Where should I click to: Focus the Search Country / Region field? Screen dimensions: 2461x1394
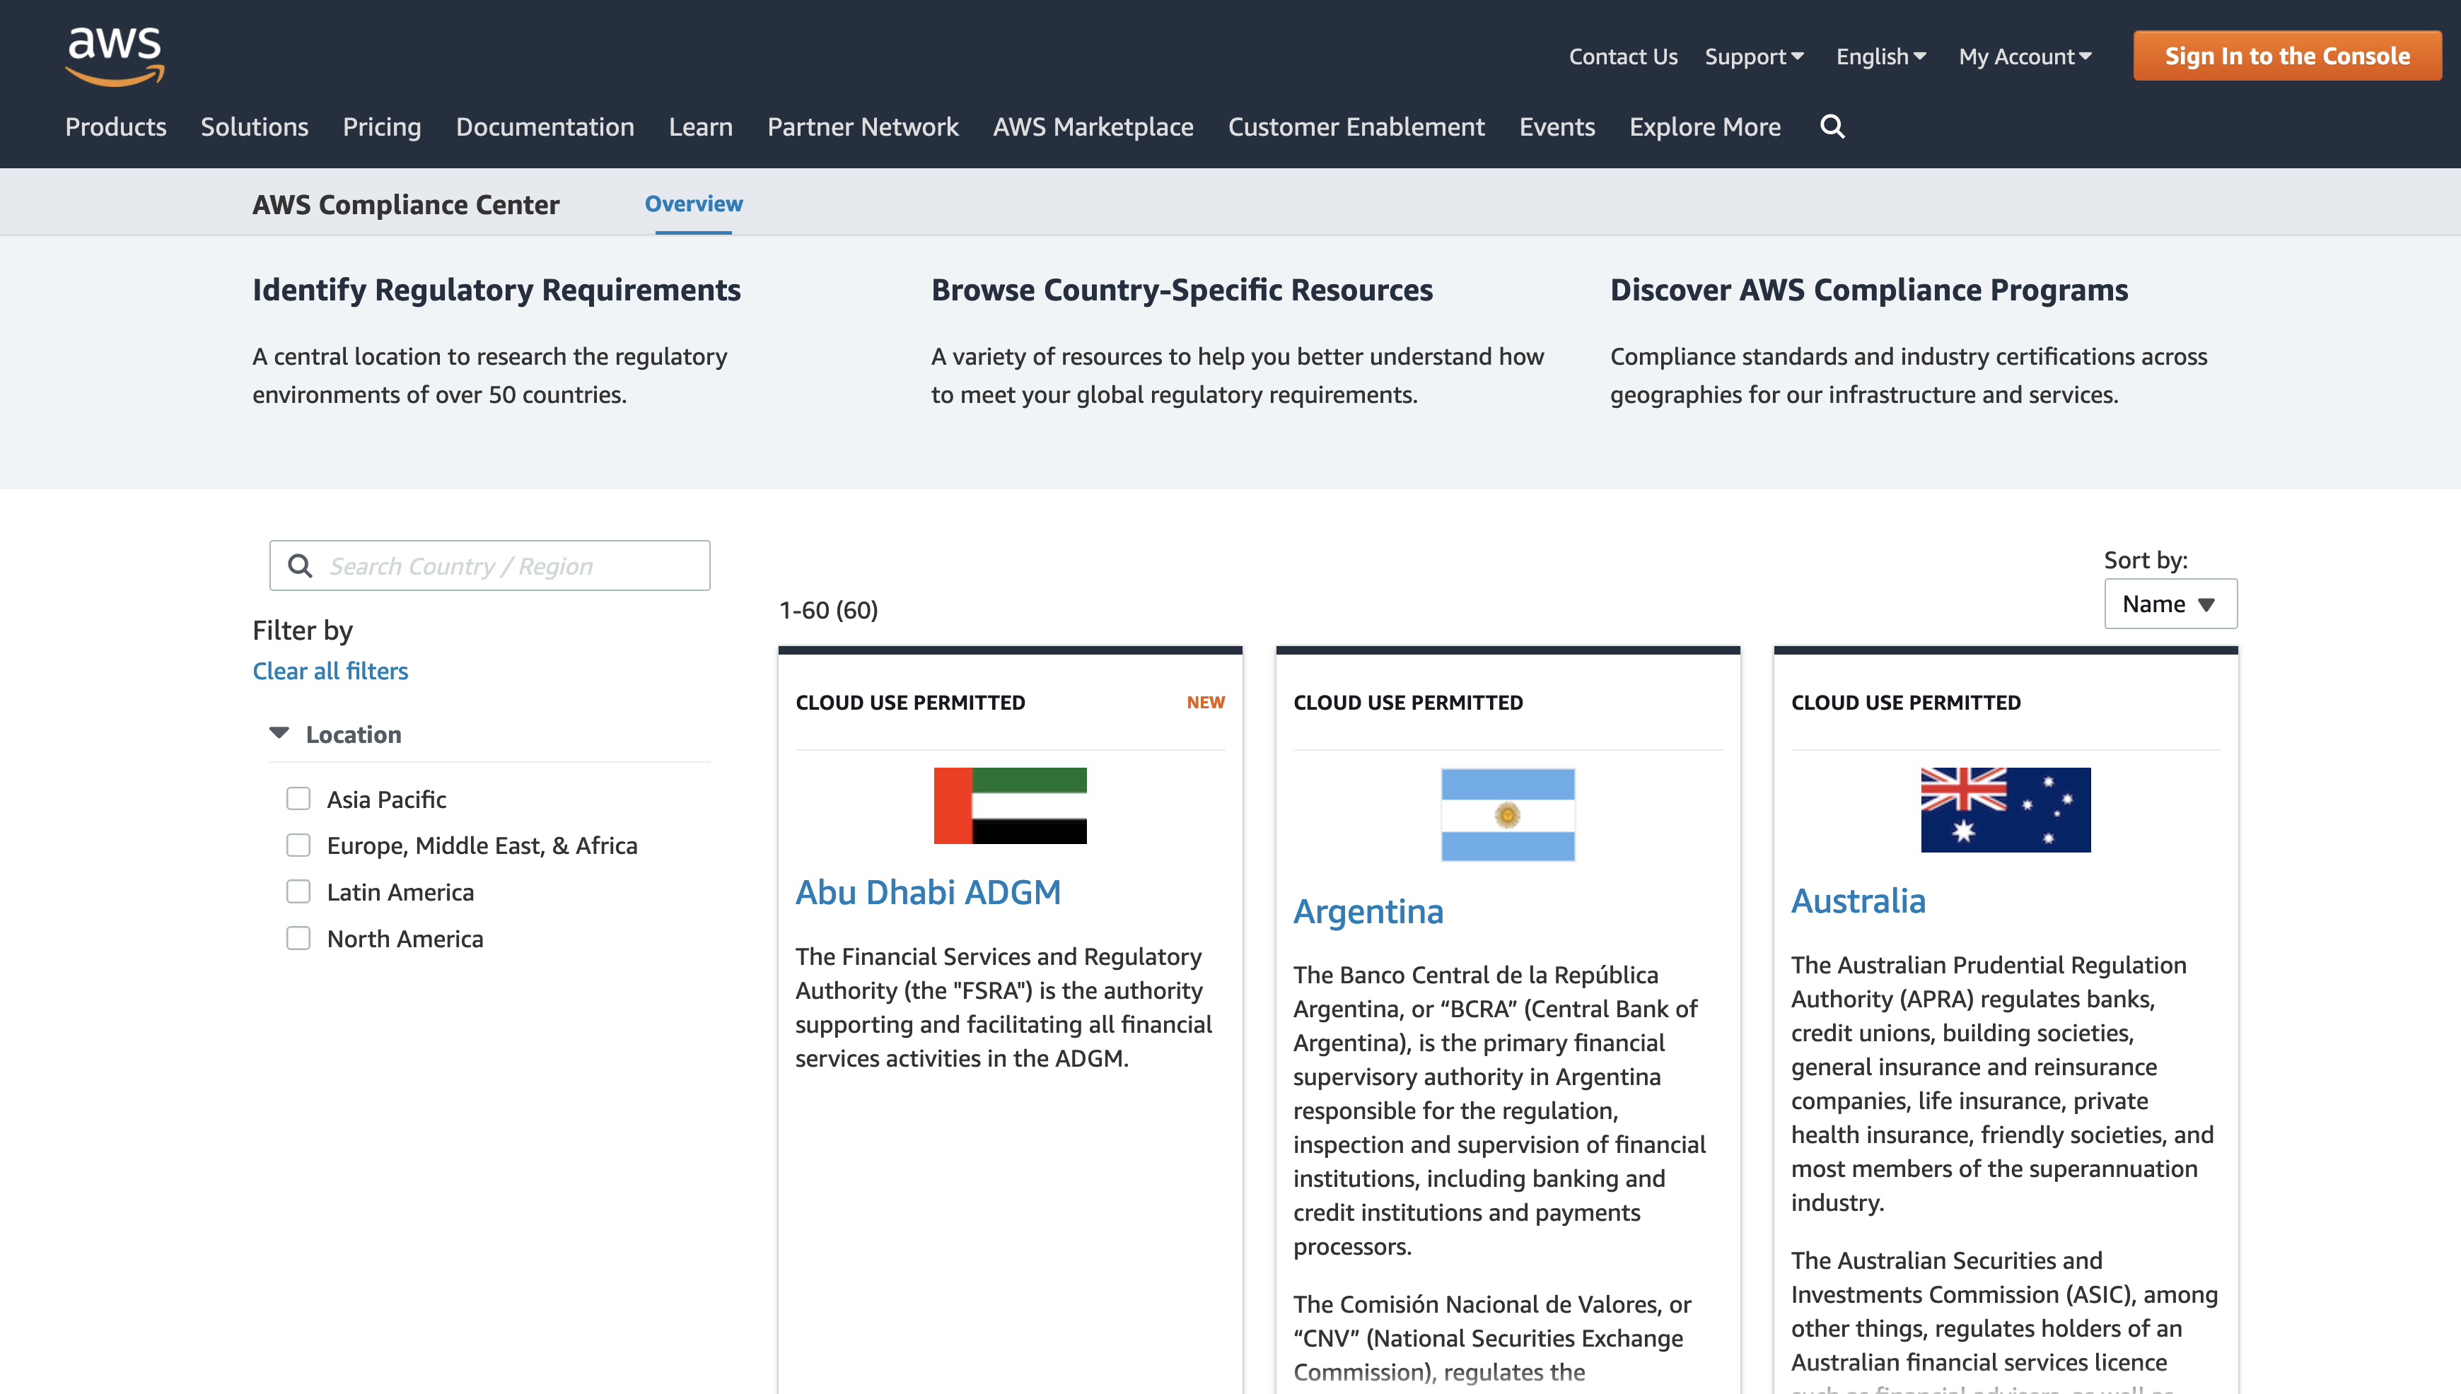point(490,566)
